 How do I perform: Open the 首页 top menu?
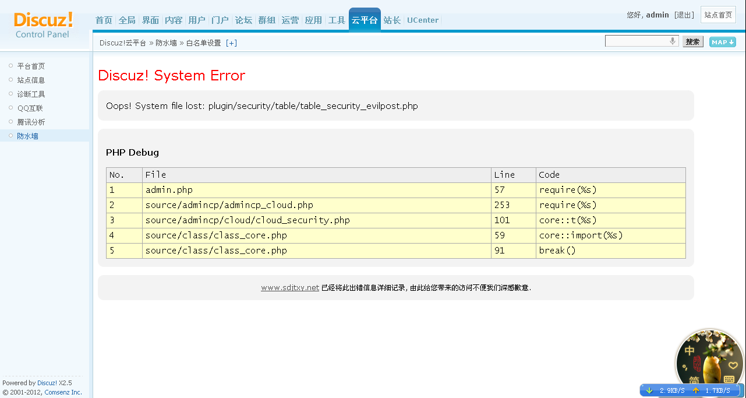(104, 20)
